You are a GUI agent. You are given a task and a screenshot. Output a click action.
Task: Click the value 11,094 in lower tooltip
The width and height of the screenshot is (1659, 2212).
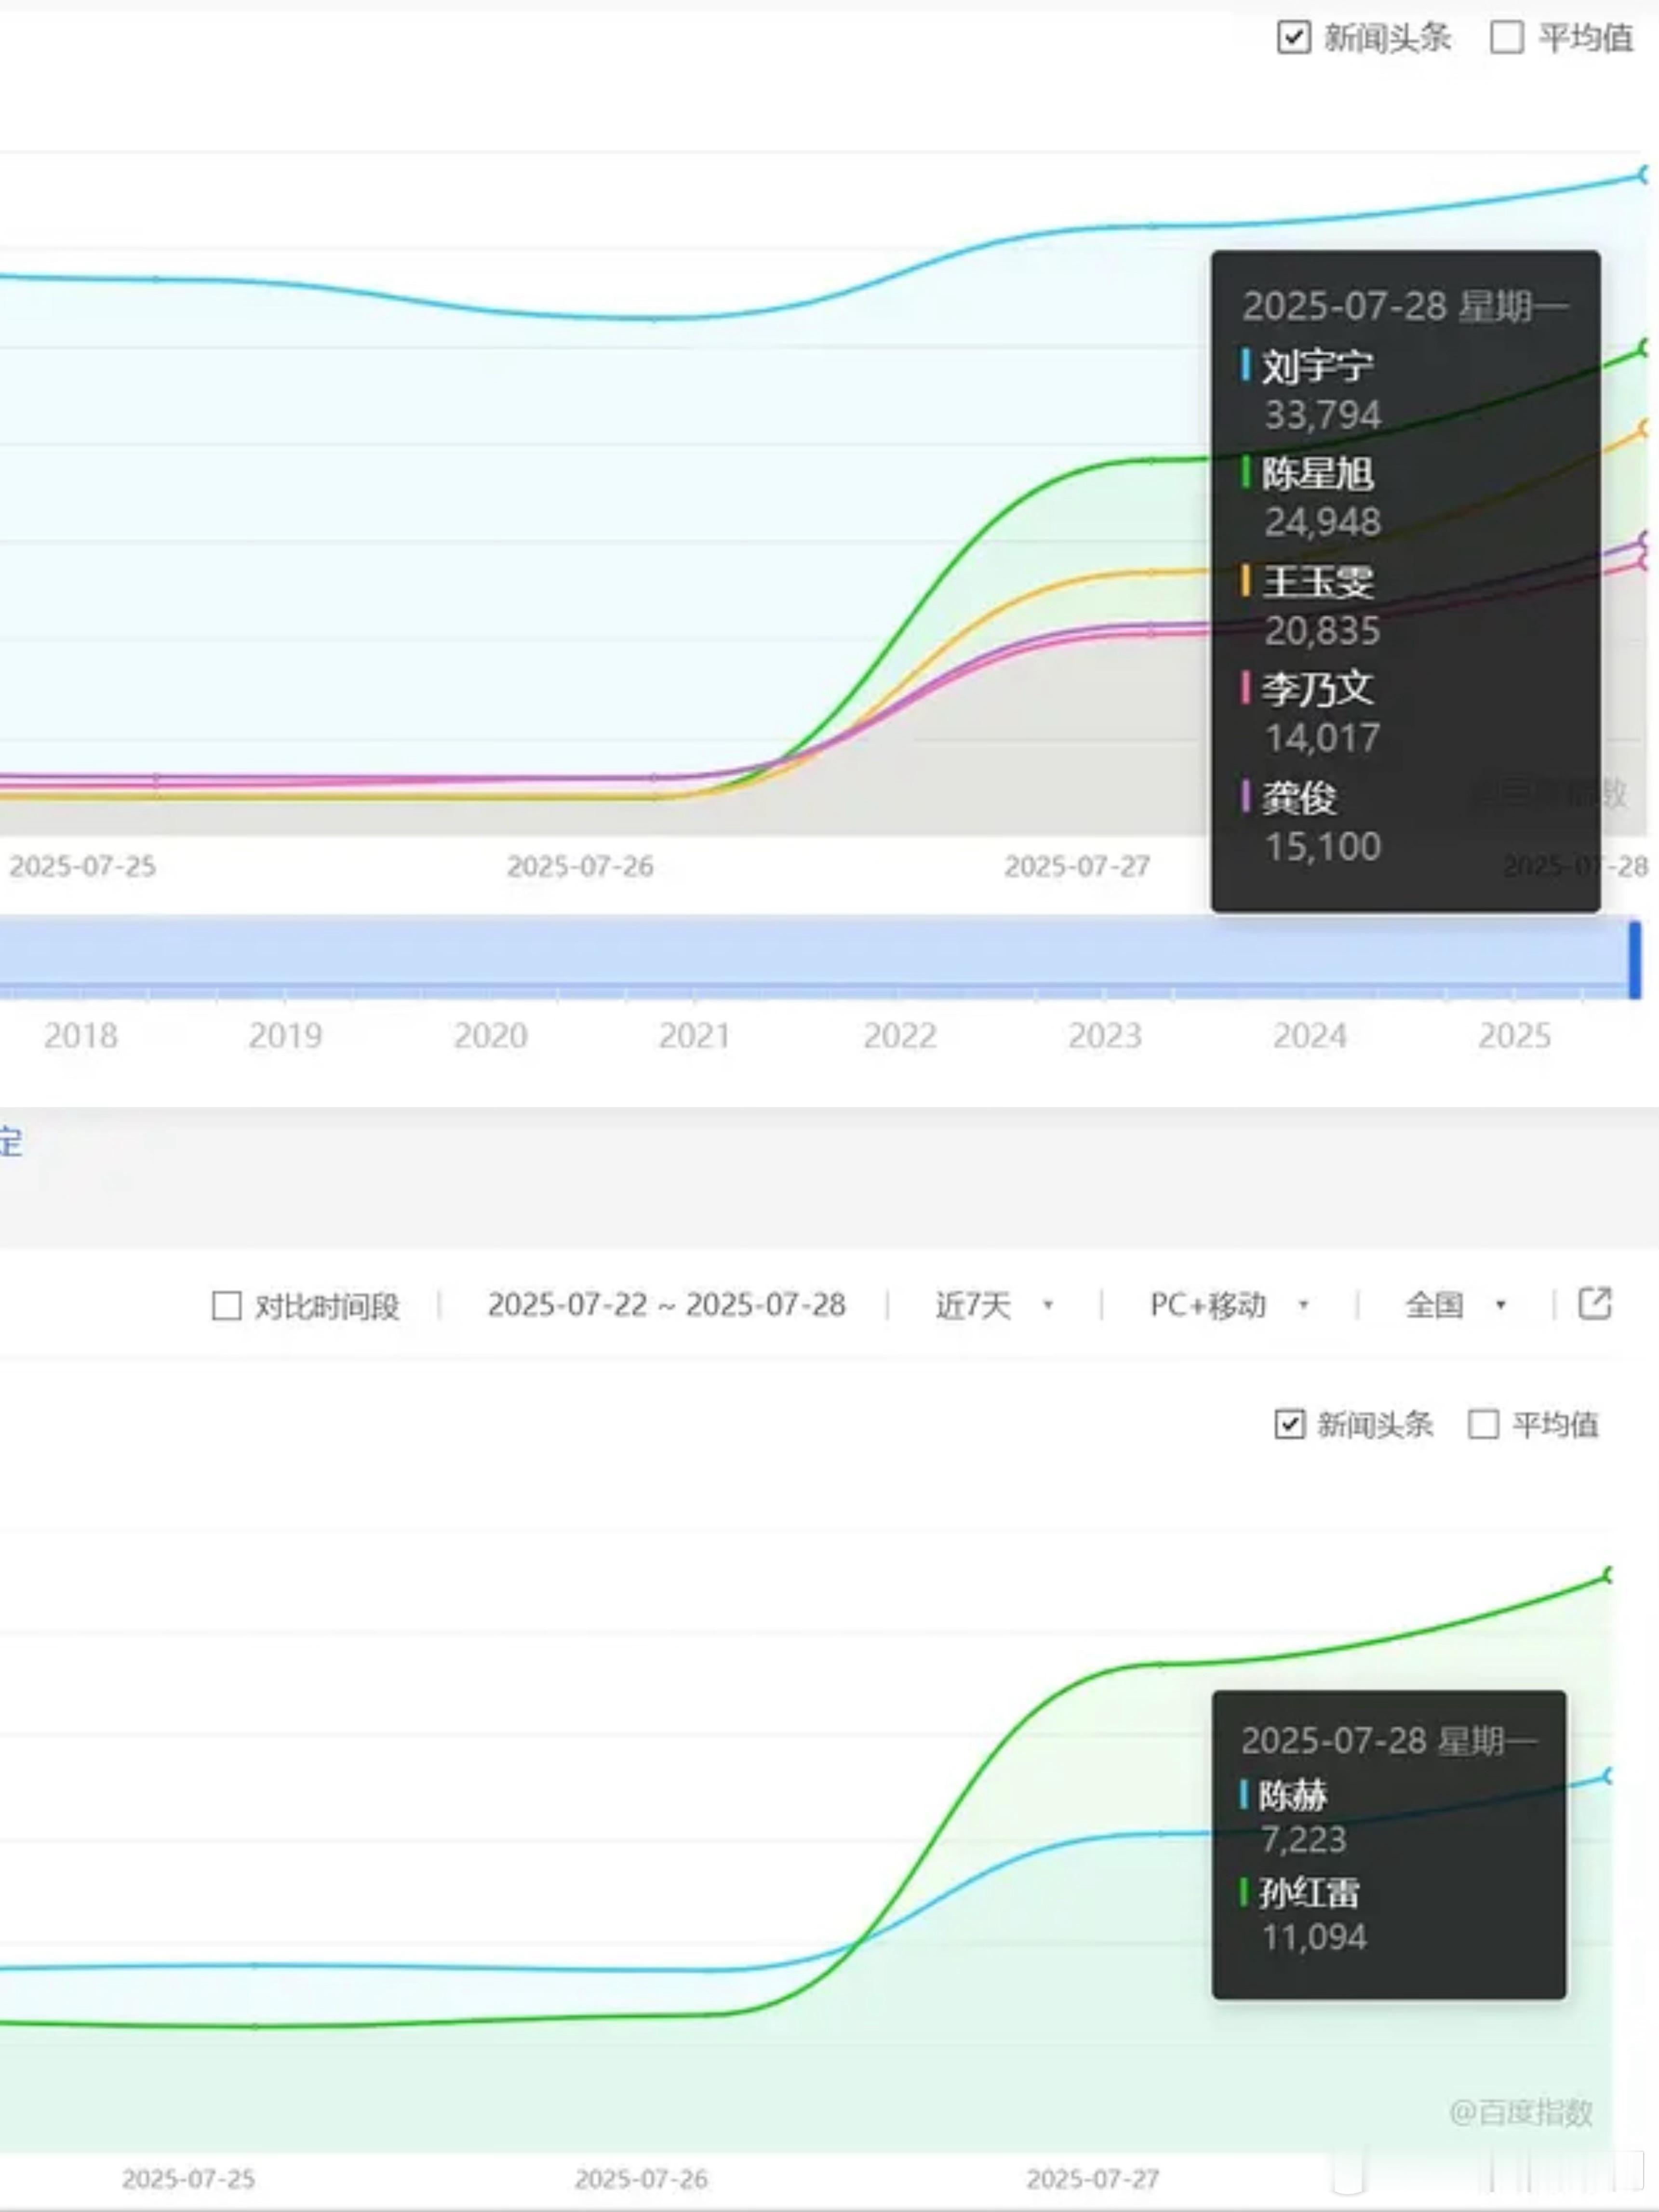pos(1314,1938)
